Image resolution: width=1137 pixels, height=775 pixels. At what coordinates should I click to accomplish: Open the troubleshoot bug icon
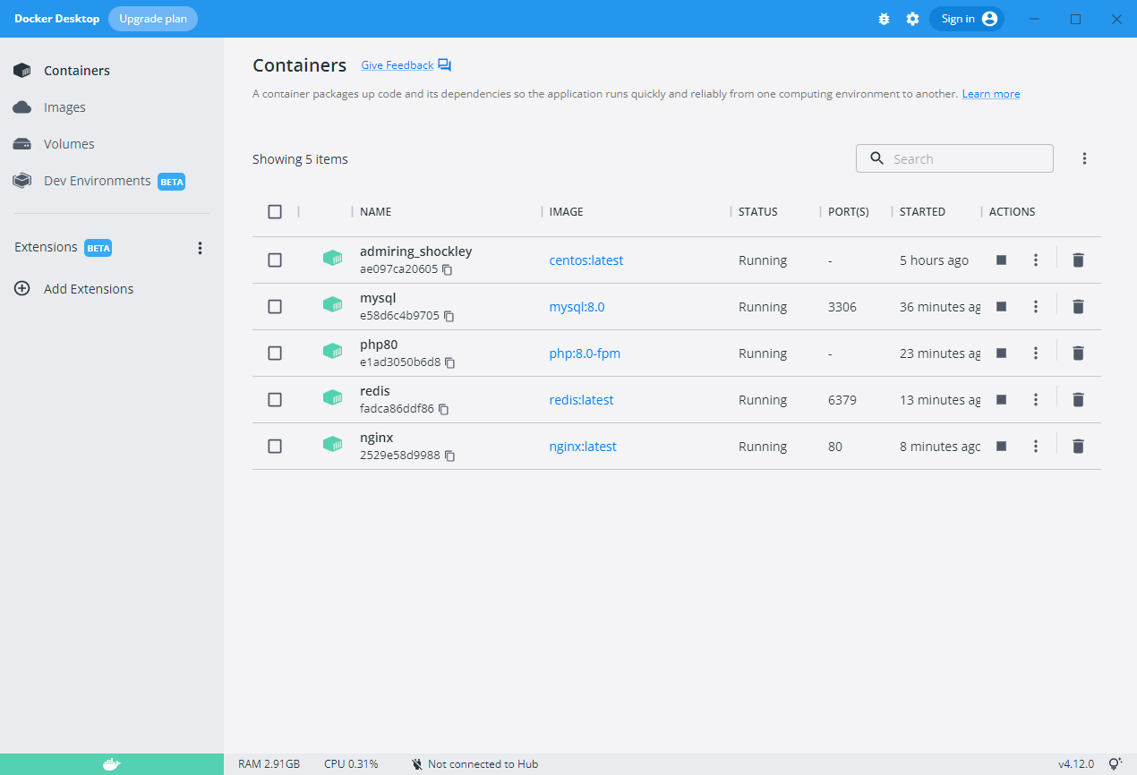tap(884, 19)
